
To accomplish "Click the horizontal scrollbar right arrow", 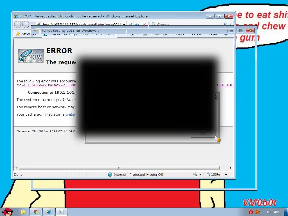I will [x=231, y=168].
